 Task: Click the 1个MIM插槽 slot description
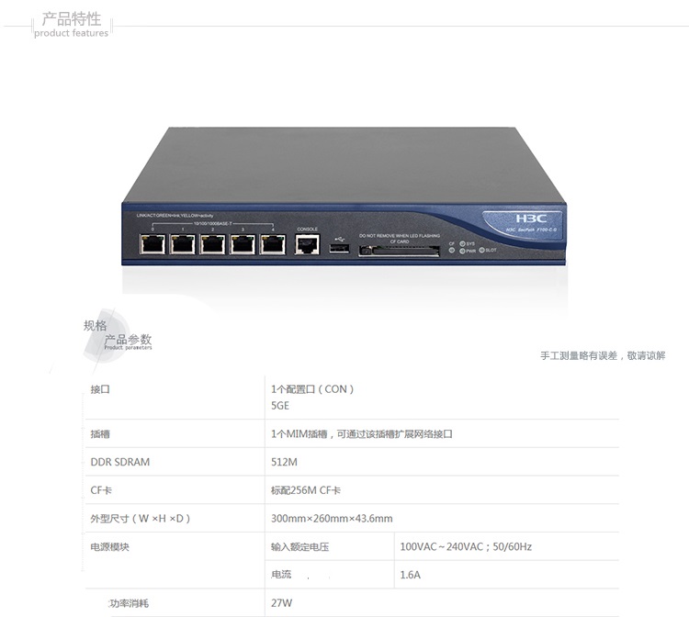[362, 434]
